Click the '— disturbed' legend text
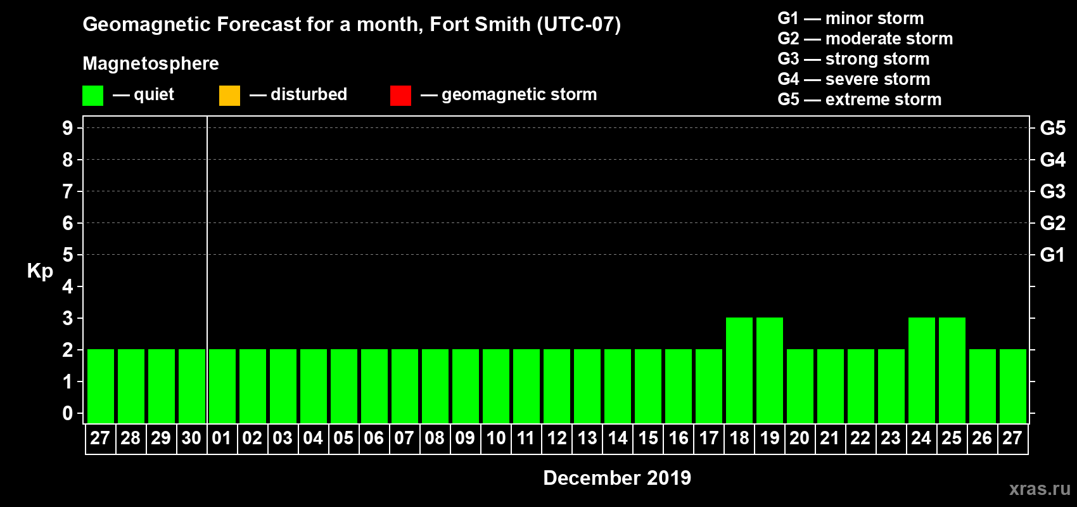Image resolution: width=1077 pixels, height=507 pixels. [x=298, y=94]
